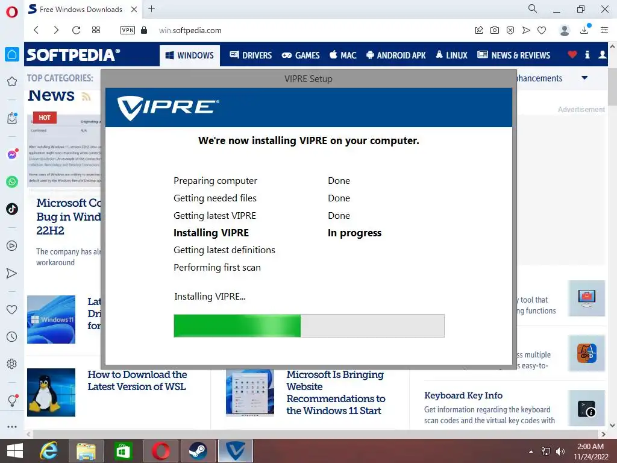Open the three-dot sidebar setup menu
Screen dimensions: 617x463
[12, 427]
